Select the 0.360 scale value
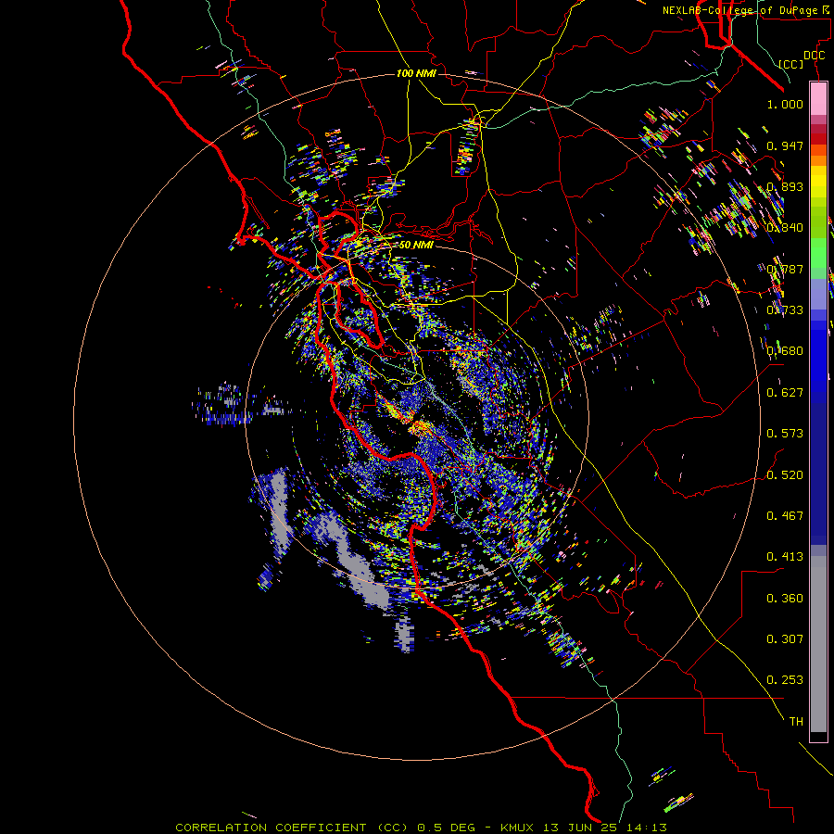Image resolution: width=834 pixels, height=834 pixels. pyautogui.click(x=785, y=599)
